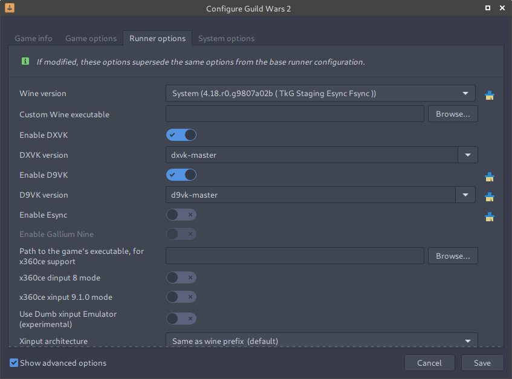Browse for the game's executable for x360ce
Image resolution: width=512 pixels, height=379 pixels.
click(452, 255)
